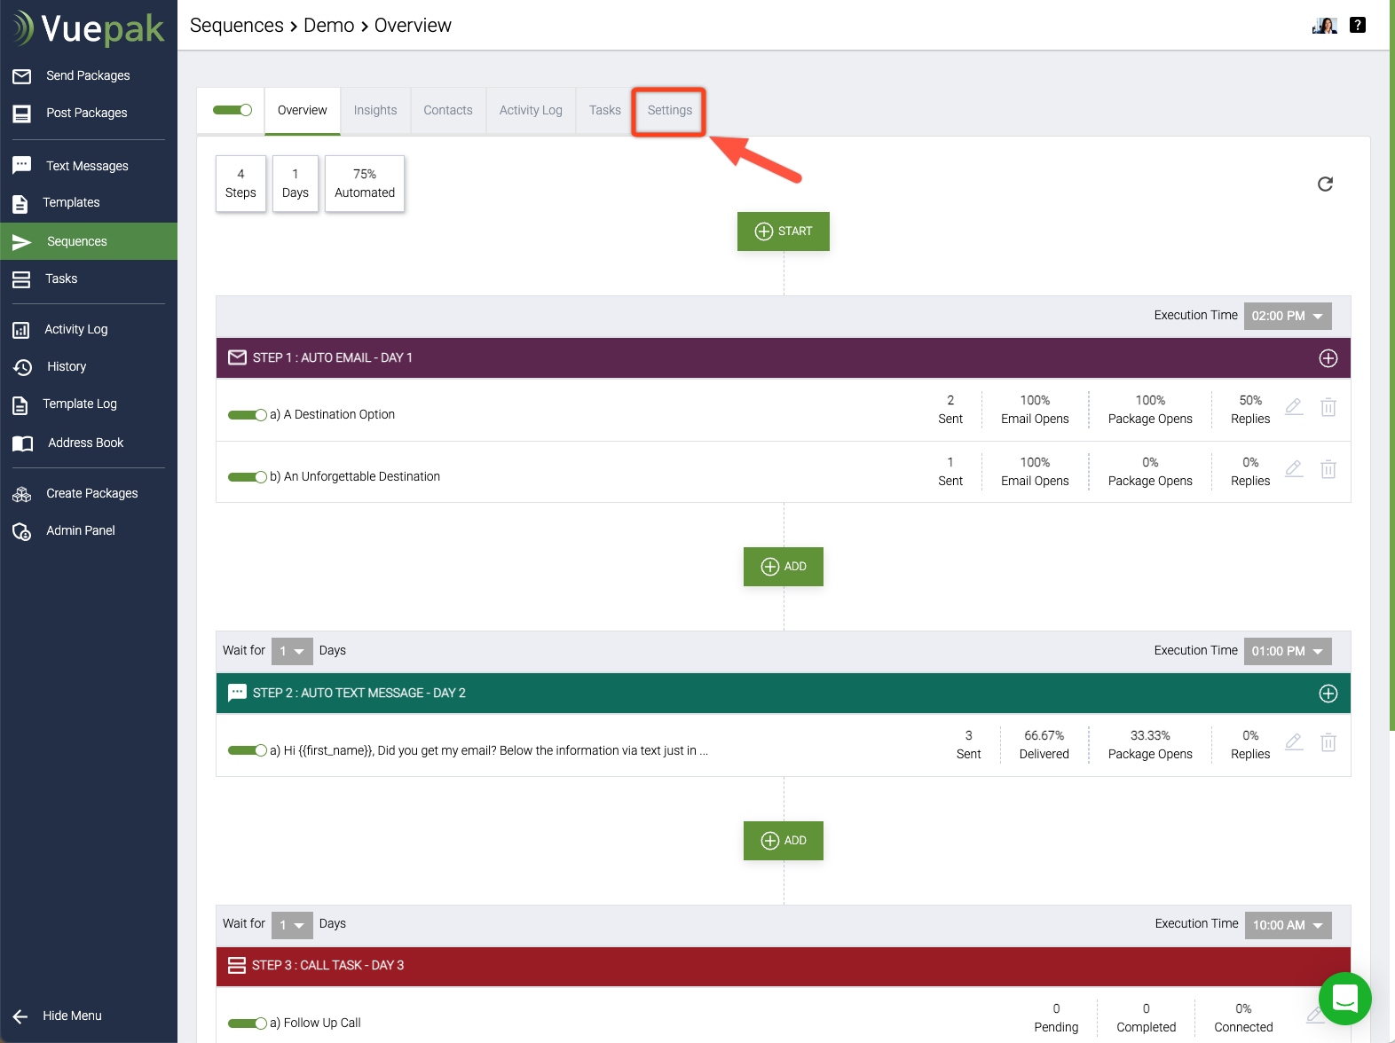Switch to the Settings tab
The image size is (1395, 1043).
(x=669, y=111)
